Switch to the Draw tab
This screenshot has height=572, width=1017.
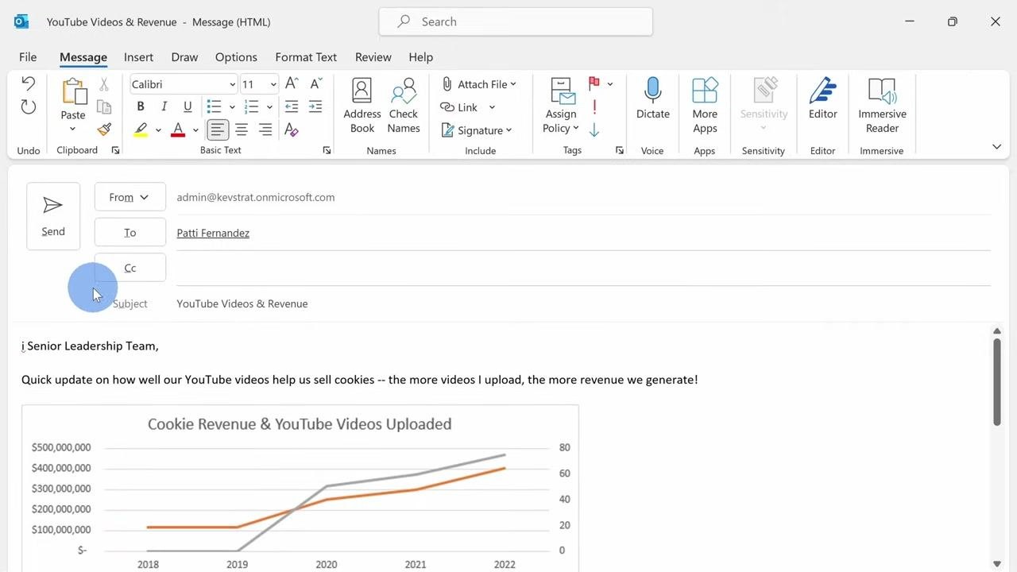pos(184,57)
